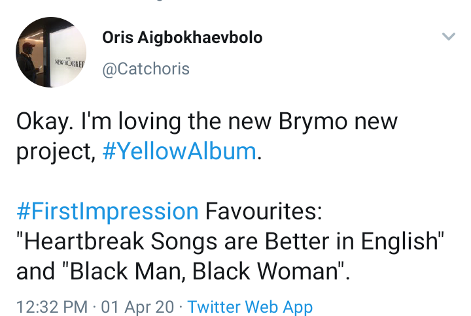
Task: Click "Heartbreak Songs are Better in English" text
Action: point(230,242)
